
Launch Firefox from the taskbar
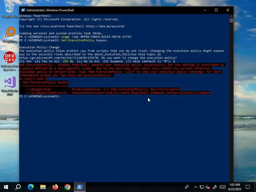click(55, 187)
